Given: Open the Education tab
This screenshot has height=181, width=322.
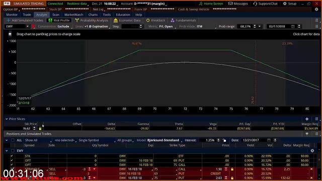Looking at the screenshot, I should 123,15.
